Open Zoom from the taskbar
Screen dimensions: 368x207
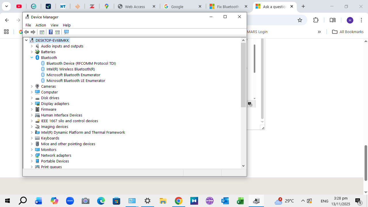coord(70,201)
